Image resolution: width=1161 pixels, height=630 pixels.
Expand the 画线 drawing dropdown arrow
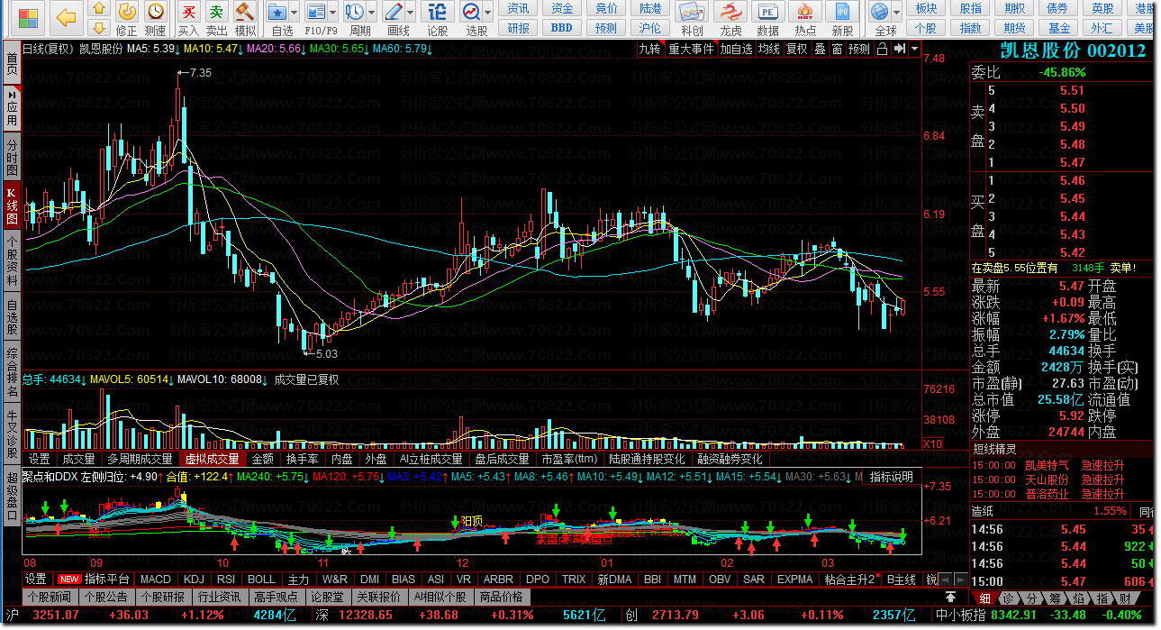coord(410,13)
